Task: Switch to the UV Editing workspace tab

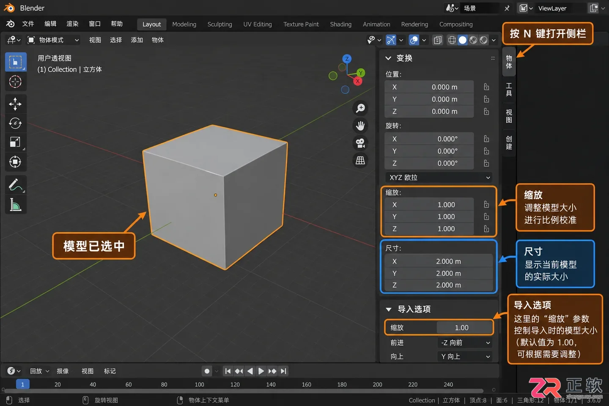Action: [258, 25]
